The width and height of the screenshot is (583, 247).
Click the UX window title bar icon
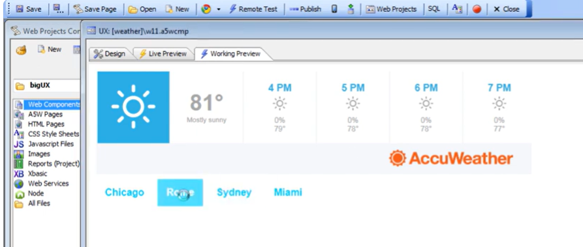(x=91, y=31)
